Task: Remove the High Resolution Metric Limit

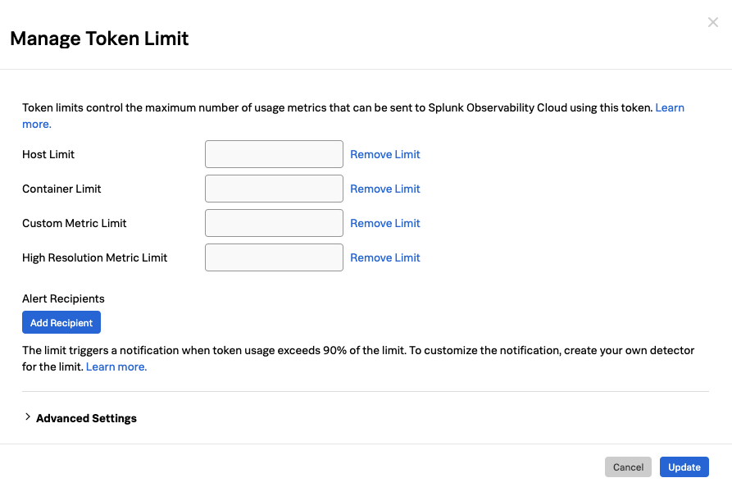Action: (x=384, y=257)
